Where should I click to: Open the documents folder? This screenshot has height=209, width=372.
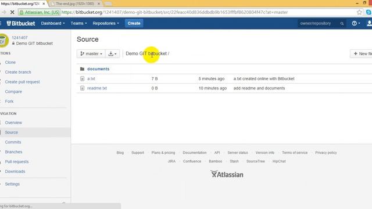pyautogui.click(x=98, y=69)
